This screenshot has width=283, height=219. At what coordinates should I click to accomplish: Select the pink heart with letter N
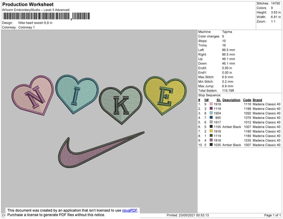pos(33,95)
